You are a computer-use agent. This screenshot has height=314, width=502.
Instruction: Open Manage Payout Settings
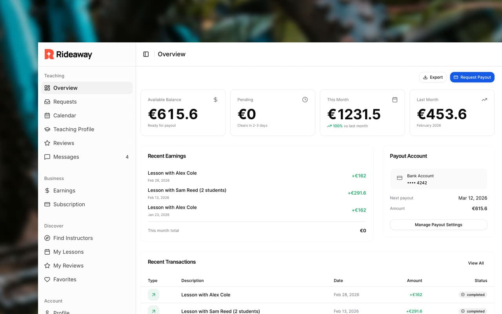click(438, 225)
